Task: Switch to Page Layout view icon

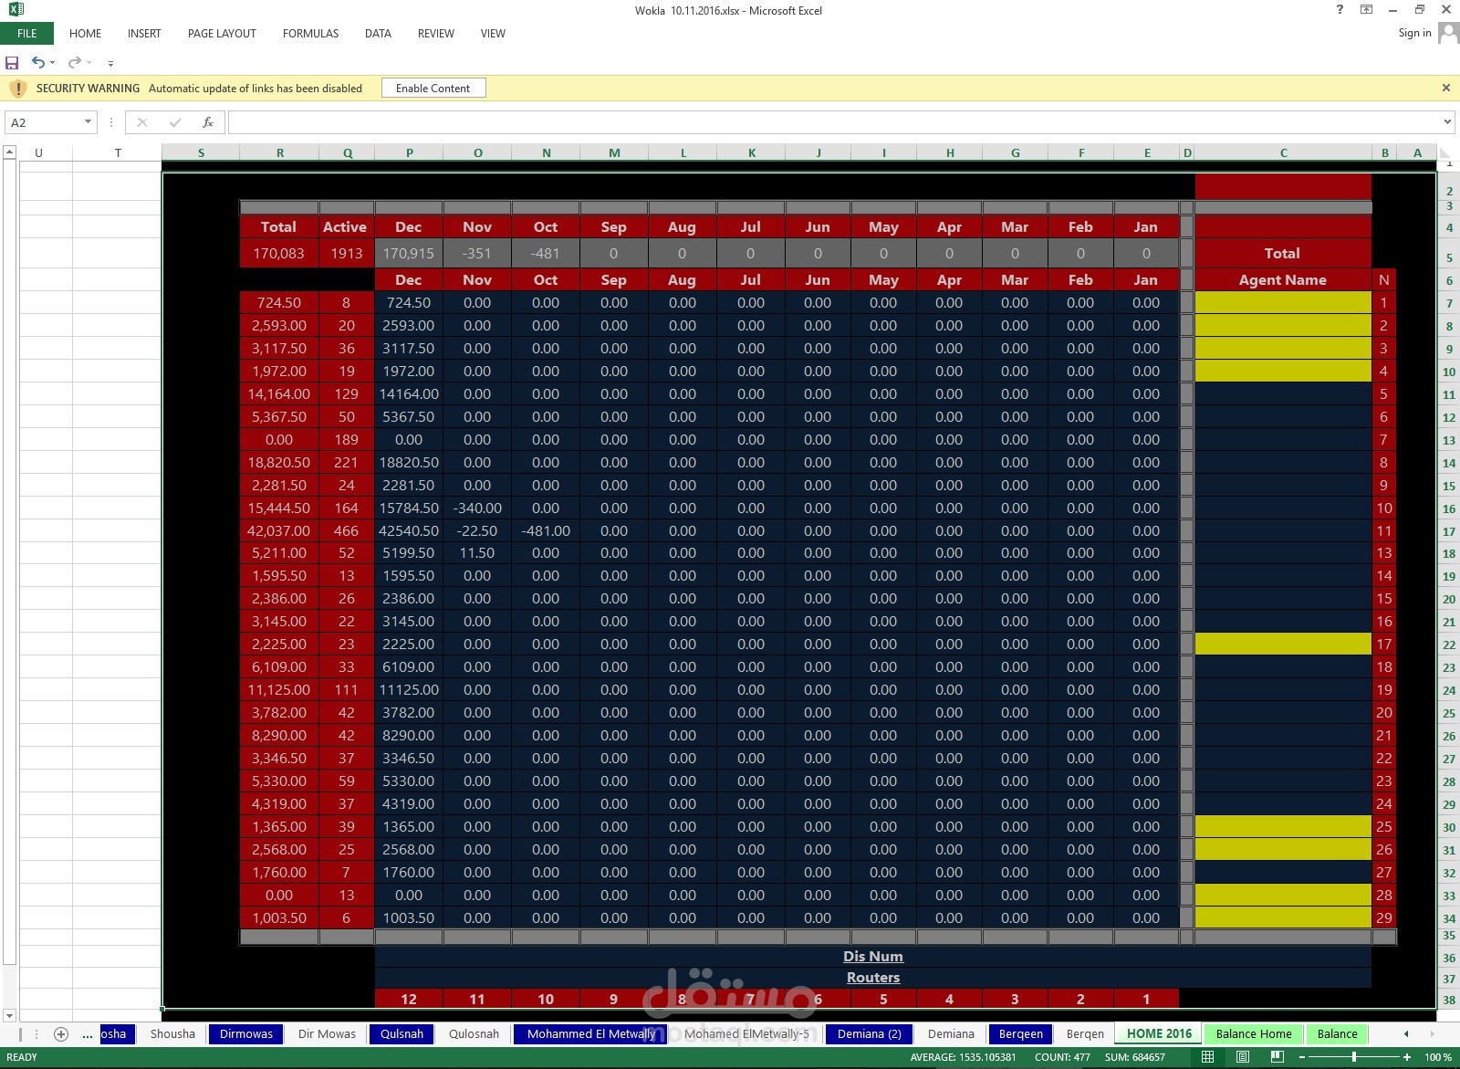Action: (1242, 1057)
